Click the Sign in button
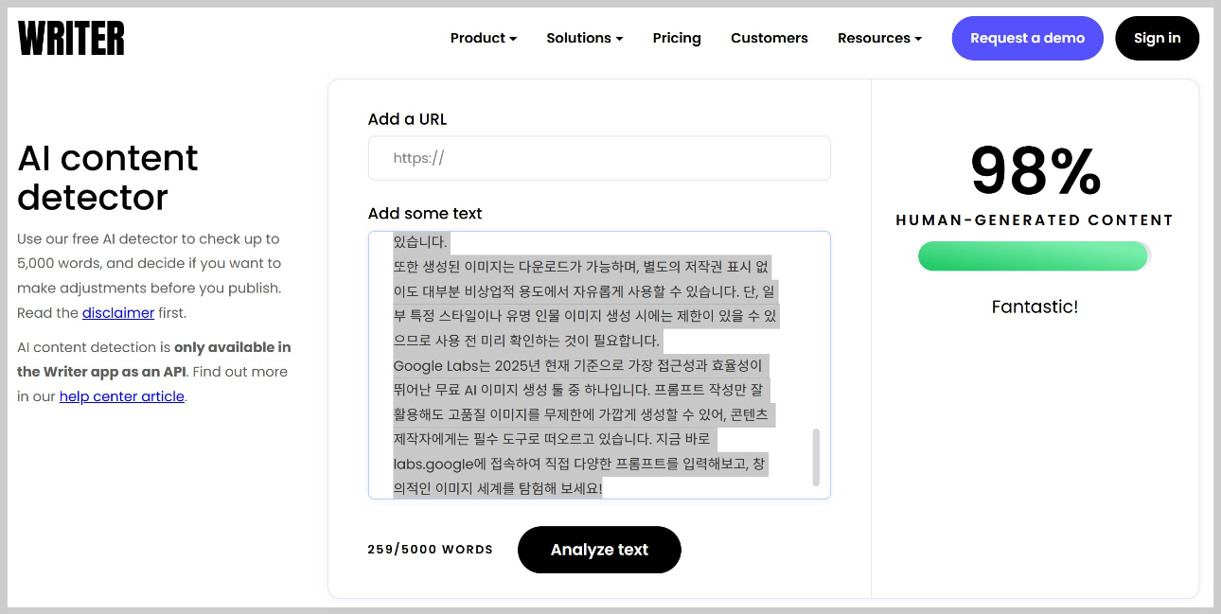Image resolution: width=1221 pixels, height=614 pixels. tap(1157, 38)
